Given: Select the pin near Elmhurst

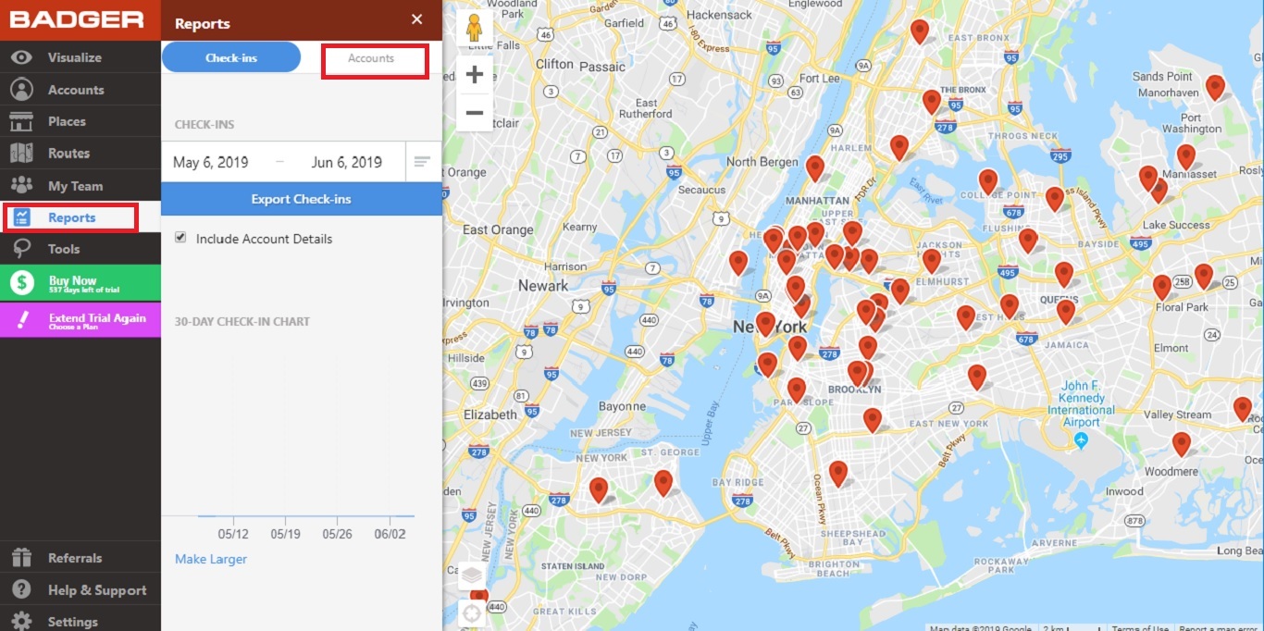Looking at the screenshot, I should click(932, 262).
